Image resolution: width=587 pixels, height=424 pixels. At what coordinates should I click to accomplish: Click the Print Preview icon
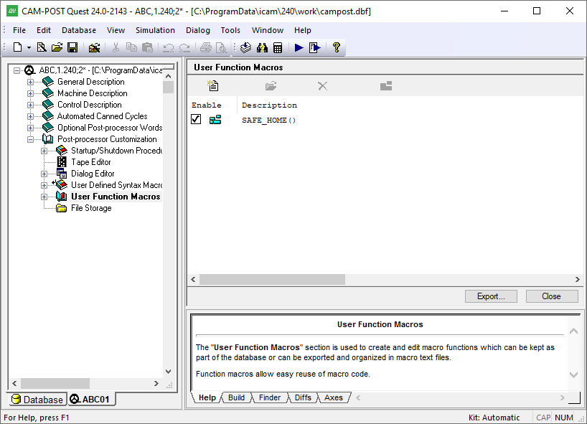(x=222, y=47)
